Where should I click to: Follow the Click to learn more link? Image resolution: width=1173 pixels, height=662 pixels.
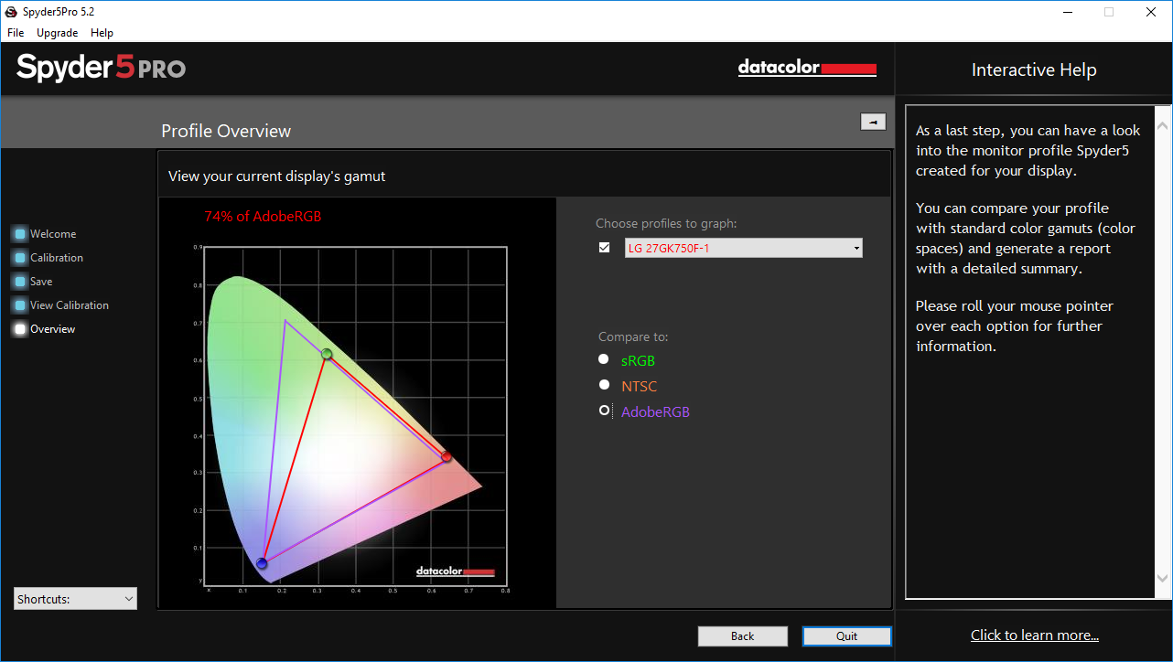click(x=1034, y=635)
